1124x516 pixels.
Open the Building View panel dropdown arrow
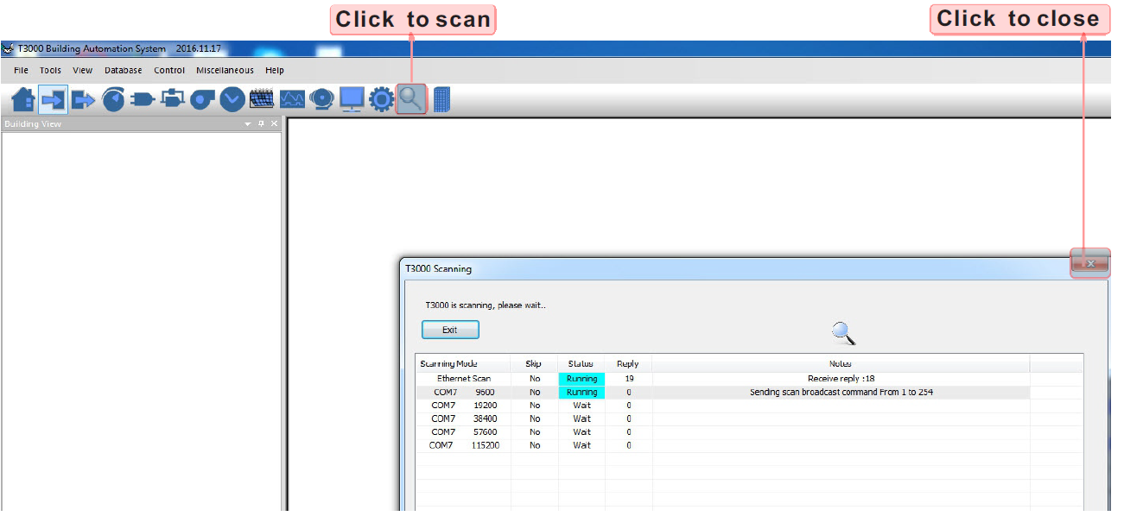click(x=248, y=124)
